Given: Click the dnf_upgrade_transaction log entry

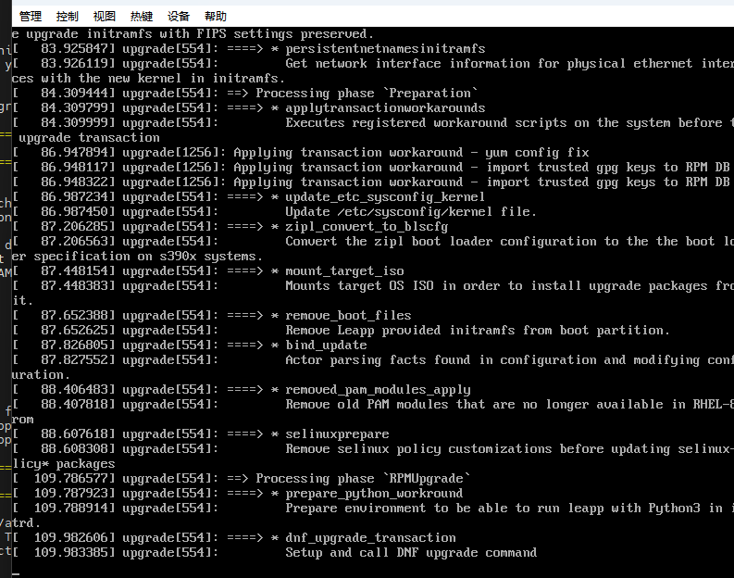Looking at the screenshot, I should [x=234, y=538].
